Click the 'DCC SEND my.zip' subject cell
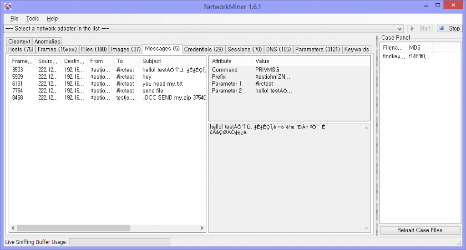466x250 pixels. [x=174, y=98]
